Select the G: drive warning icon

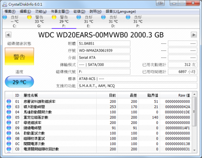click(29, 17)
